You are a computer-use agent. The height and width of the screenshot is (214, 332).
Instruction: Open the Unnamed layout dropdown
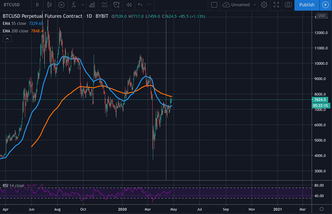pos(241,5)
